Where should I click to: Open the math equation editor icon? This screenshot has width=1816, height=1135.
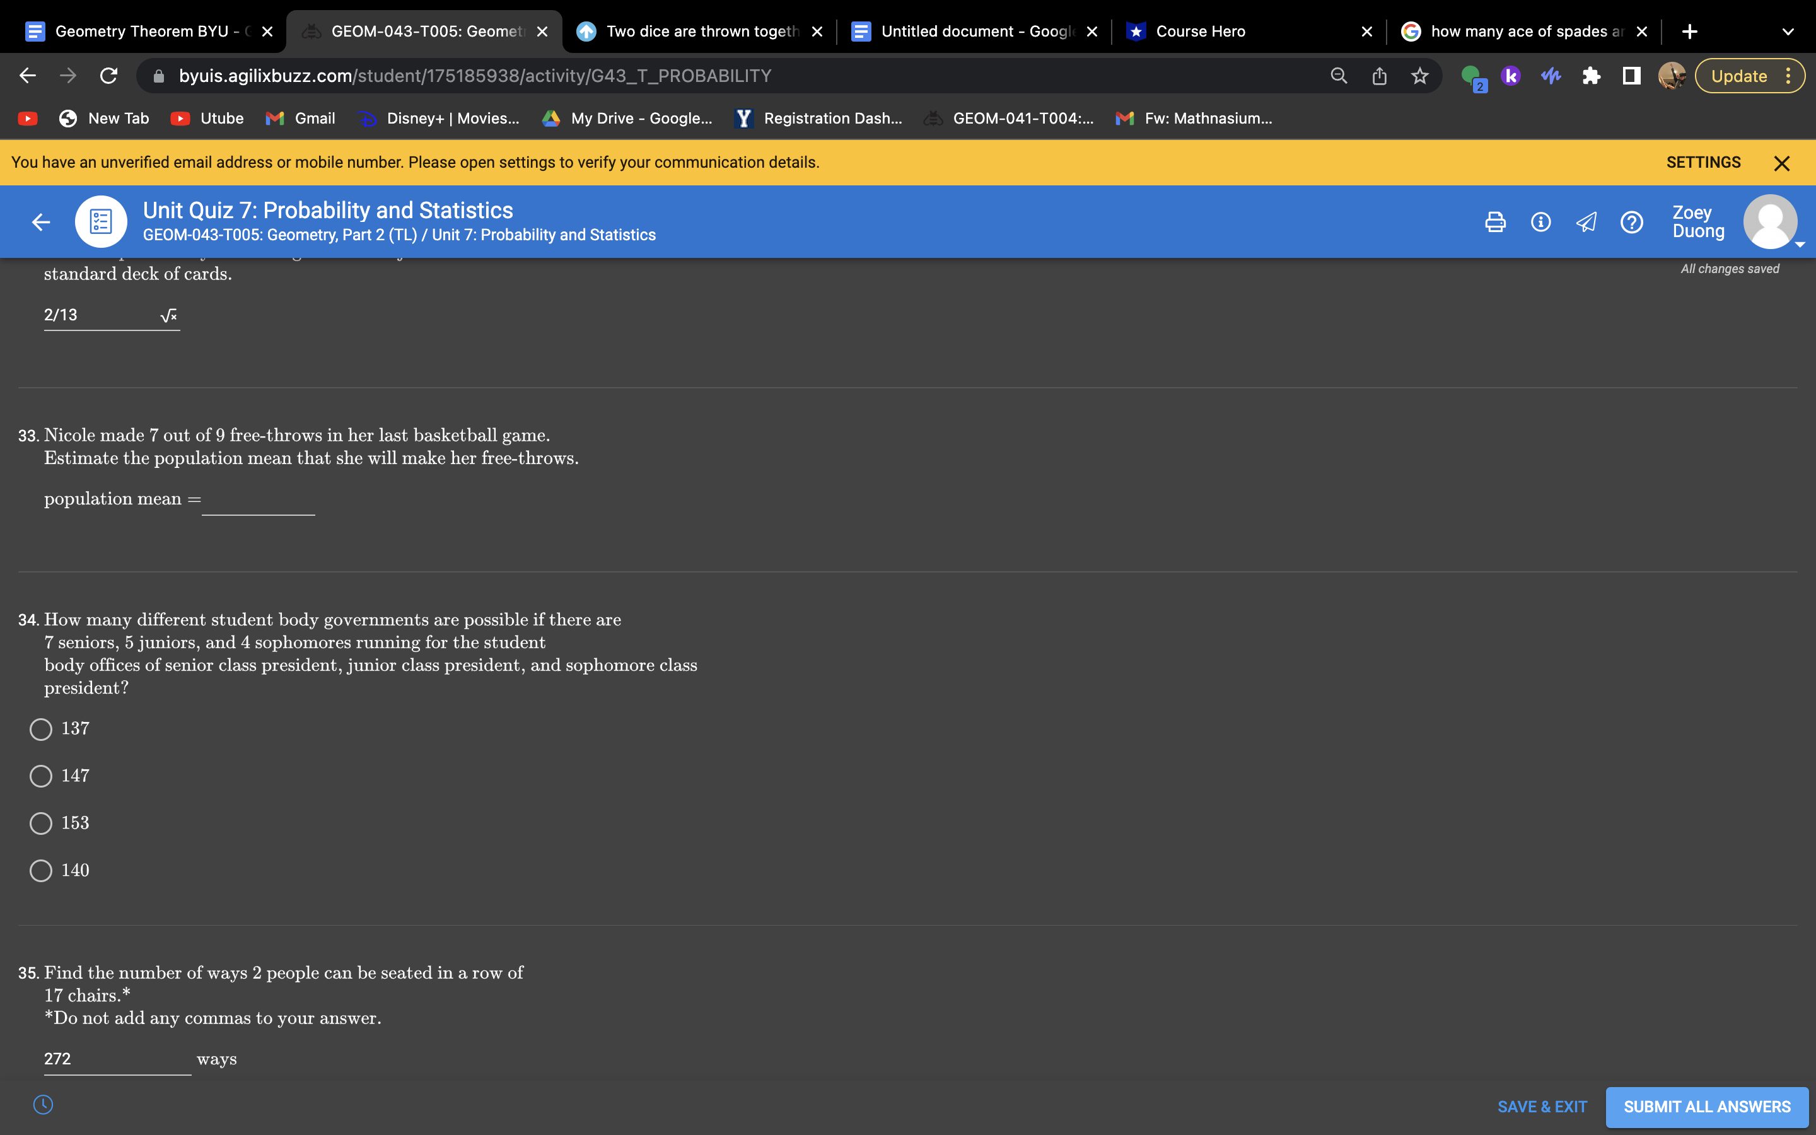[169, 315]
